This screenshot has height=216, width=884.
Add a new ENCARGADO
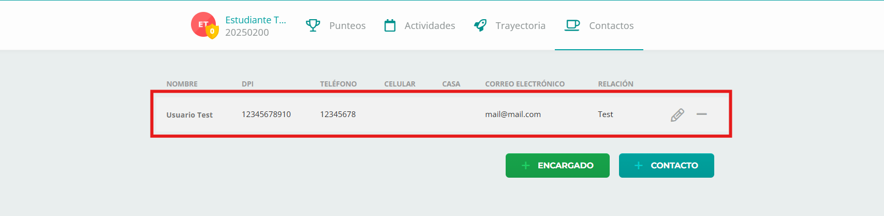(557, 165)
